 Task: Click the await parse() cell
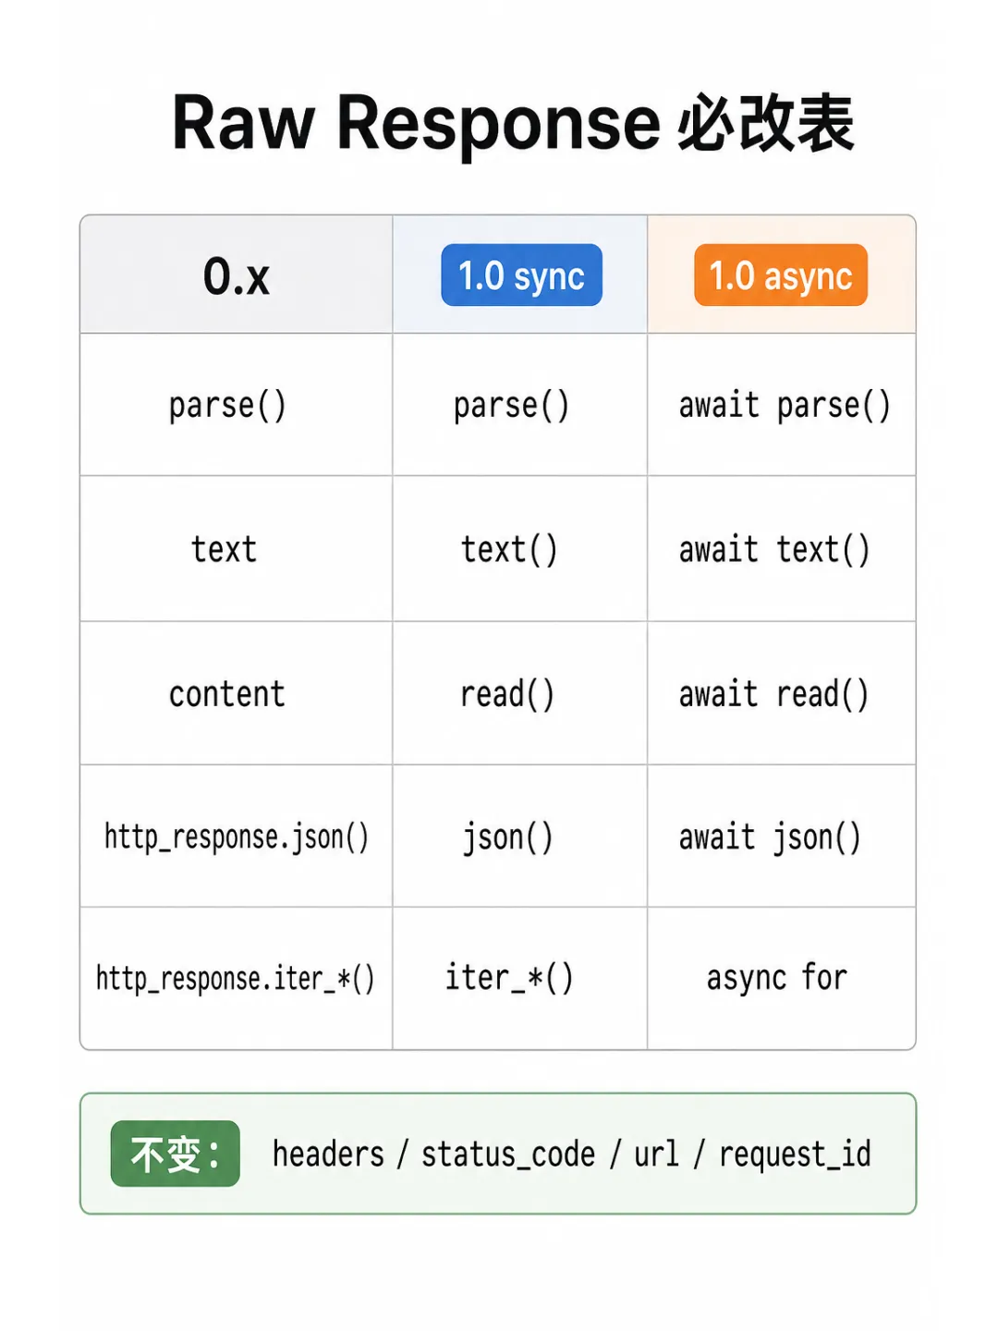tap(782, 405)
